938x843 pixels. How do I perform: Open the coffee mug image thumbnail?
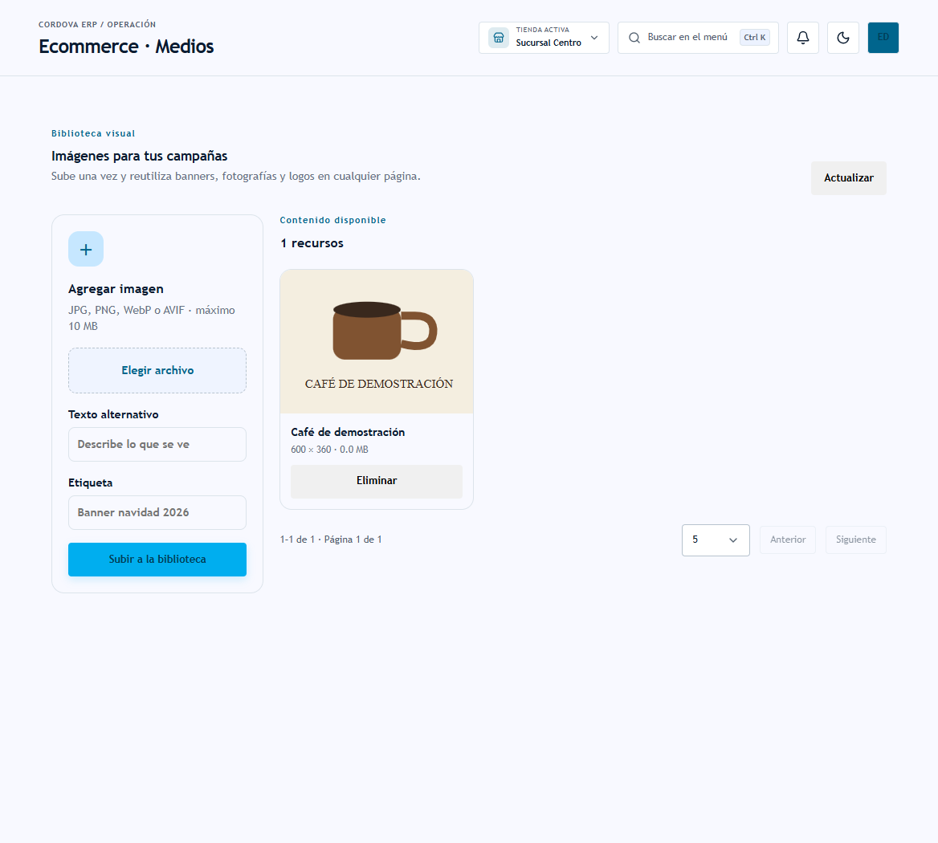pyautogui.click(x=377, y=341)
